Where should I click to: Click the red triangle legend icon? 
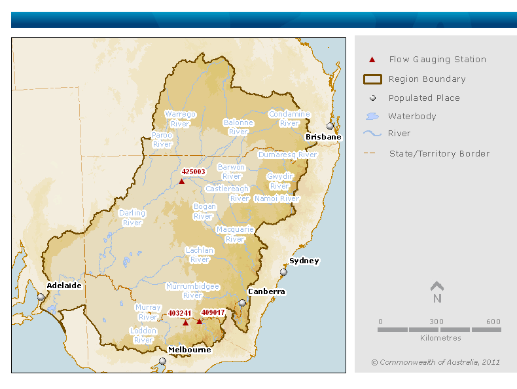(x=372, y=60)
